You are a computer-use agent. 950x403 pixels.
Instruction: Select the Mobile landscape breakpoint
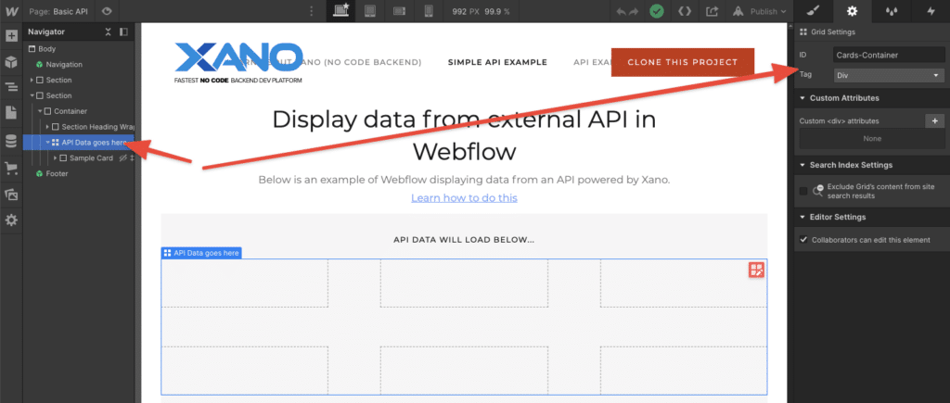pyautogui.click(x=399, y=11)
